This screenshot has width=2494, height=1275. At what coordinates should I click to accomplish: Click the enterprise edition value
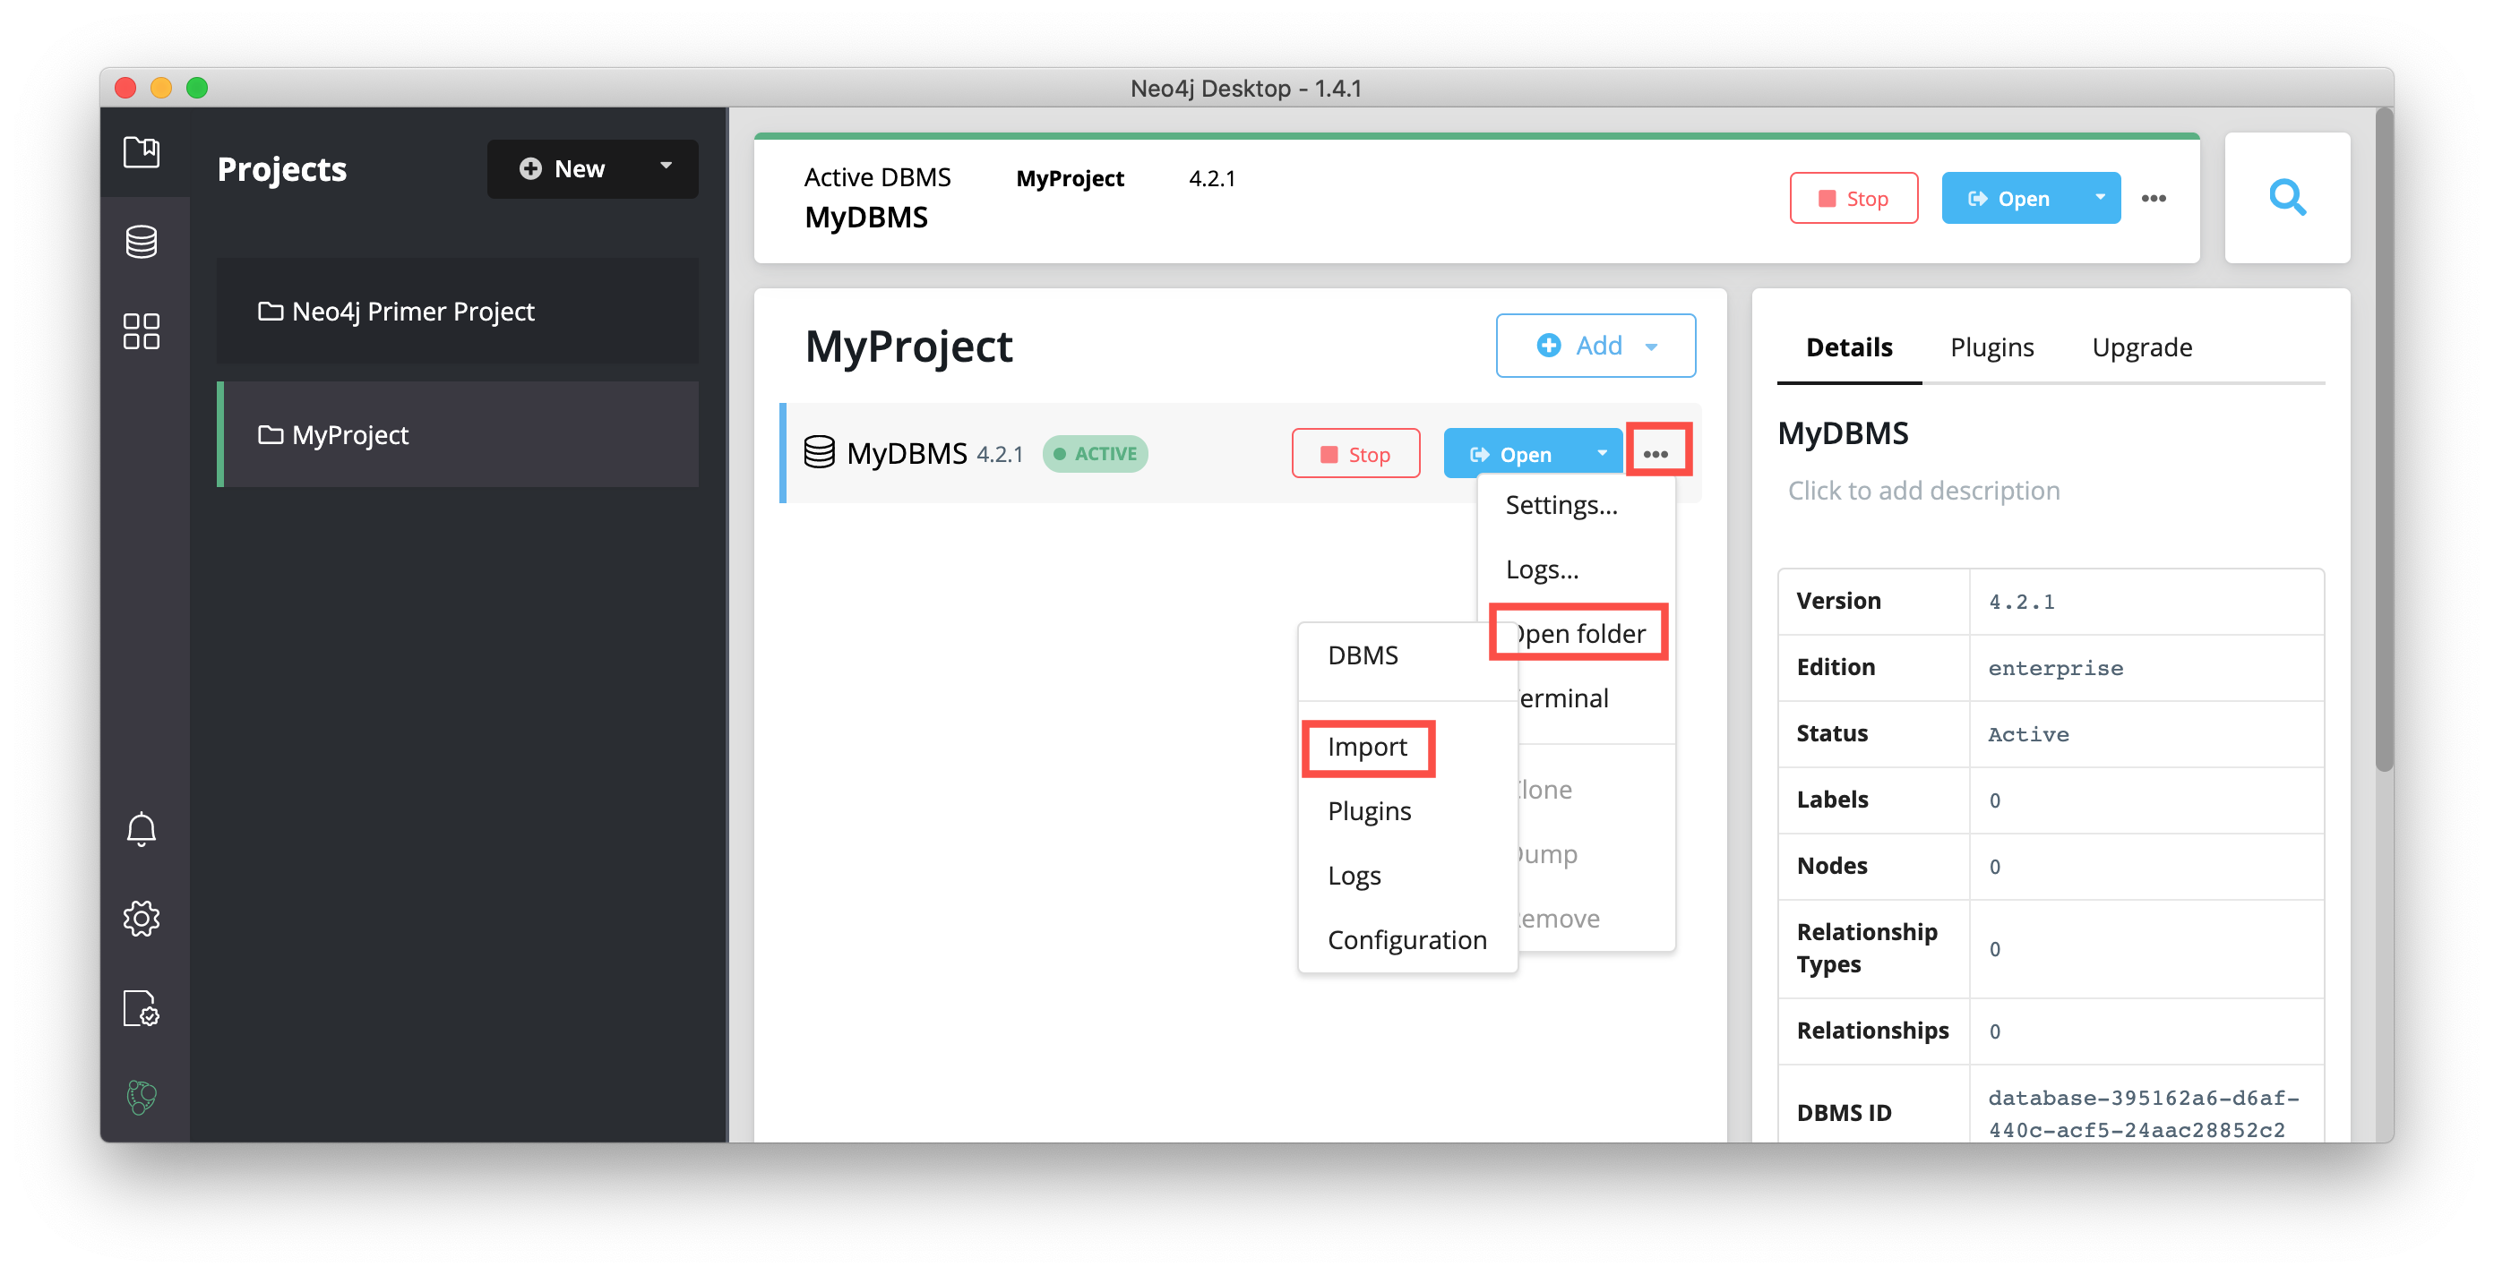2055,667
